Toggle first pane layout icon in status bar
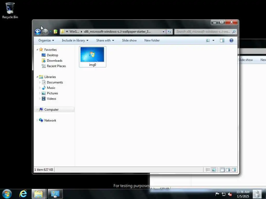 [x=222, y=170]
